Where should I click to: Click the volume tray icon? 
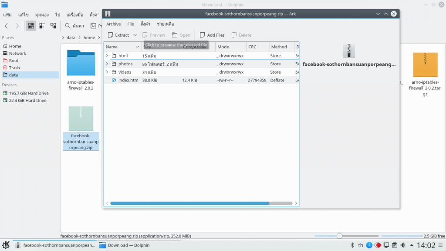pyautogui.click(x=403, y=245)
